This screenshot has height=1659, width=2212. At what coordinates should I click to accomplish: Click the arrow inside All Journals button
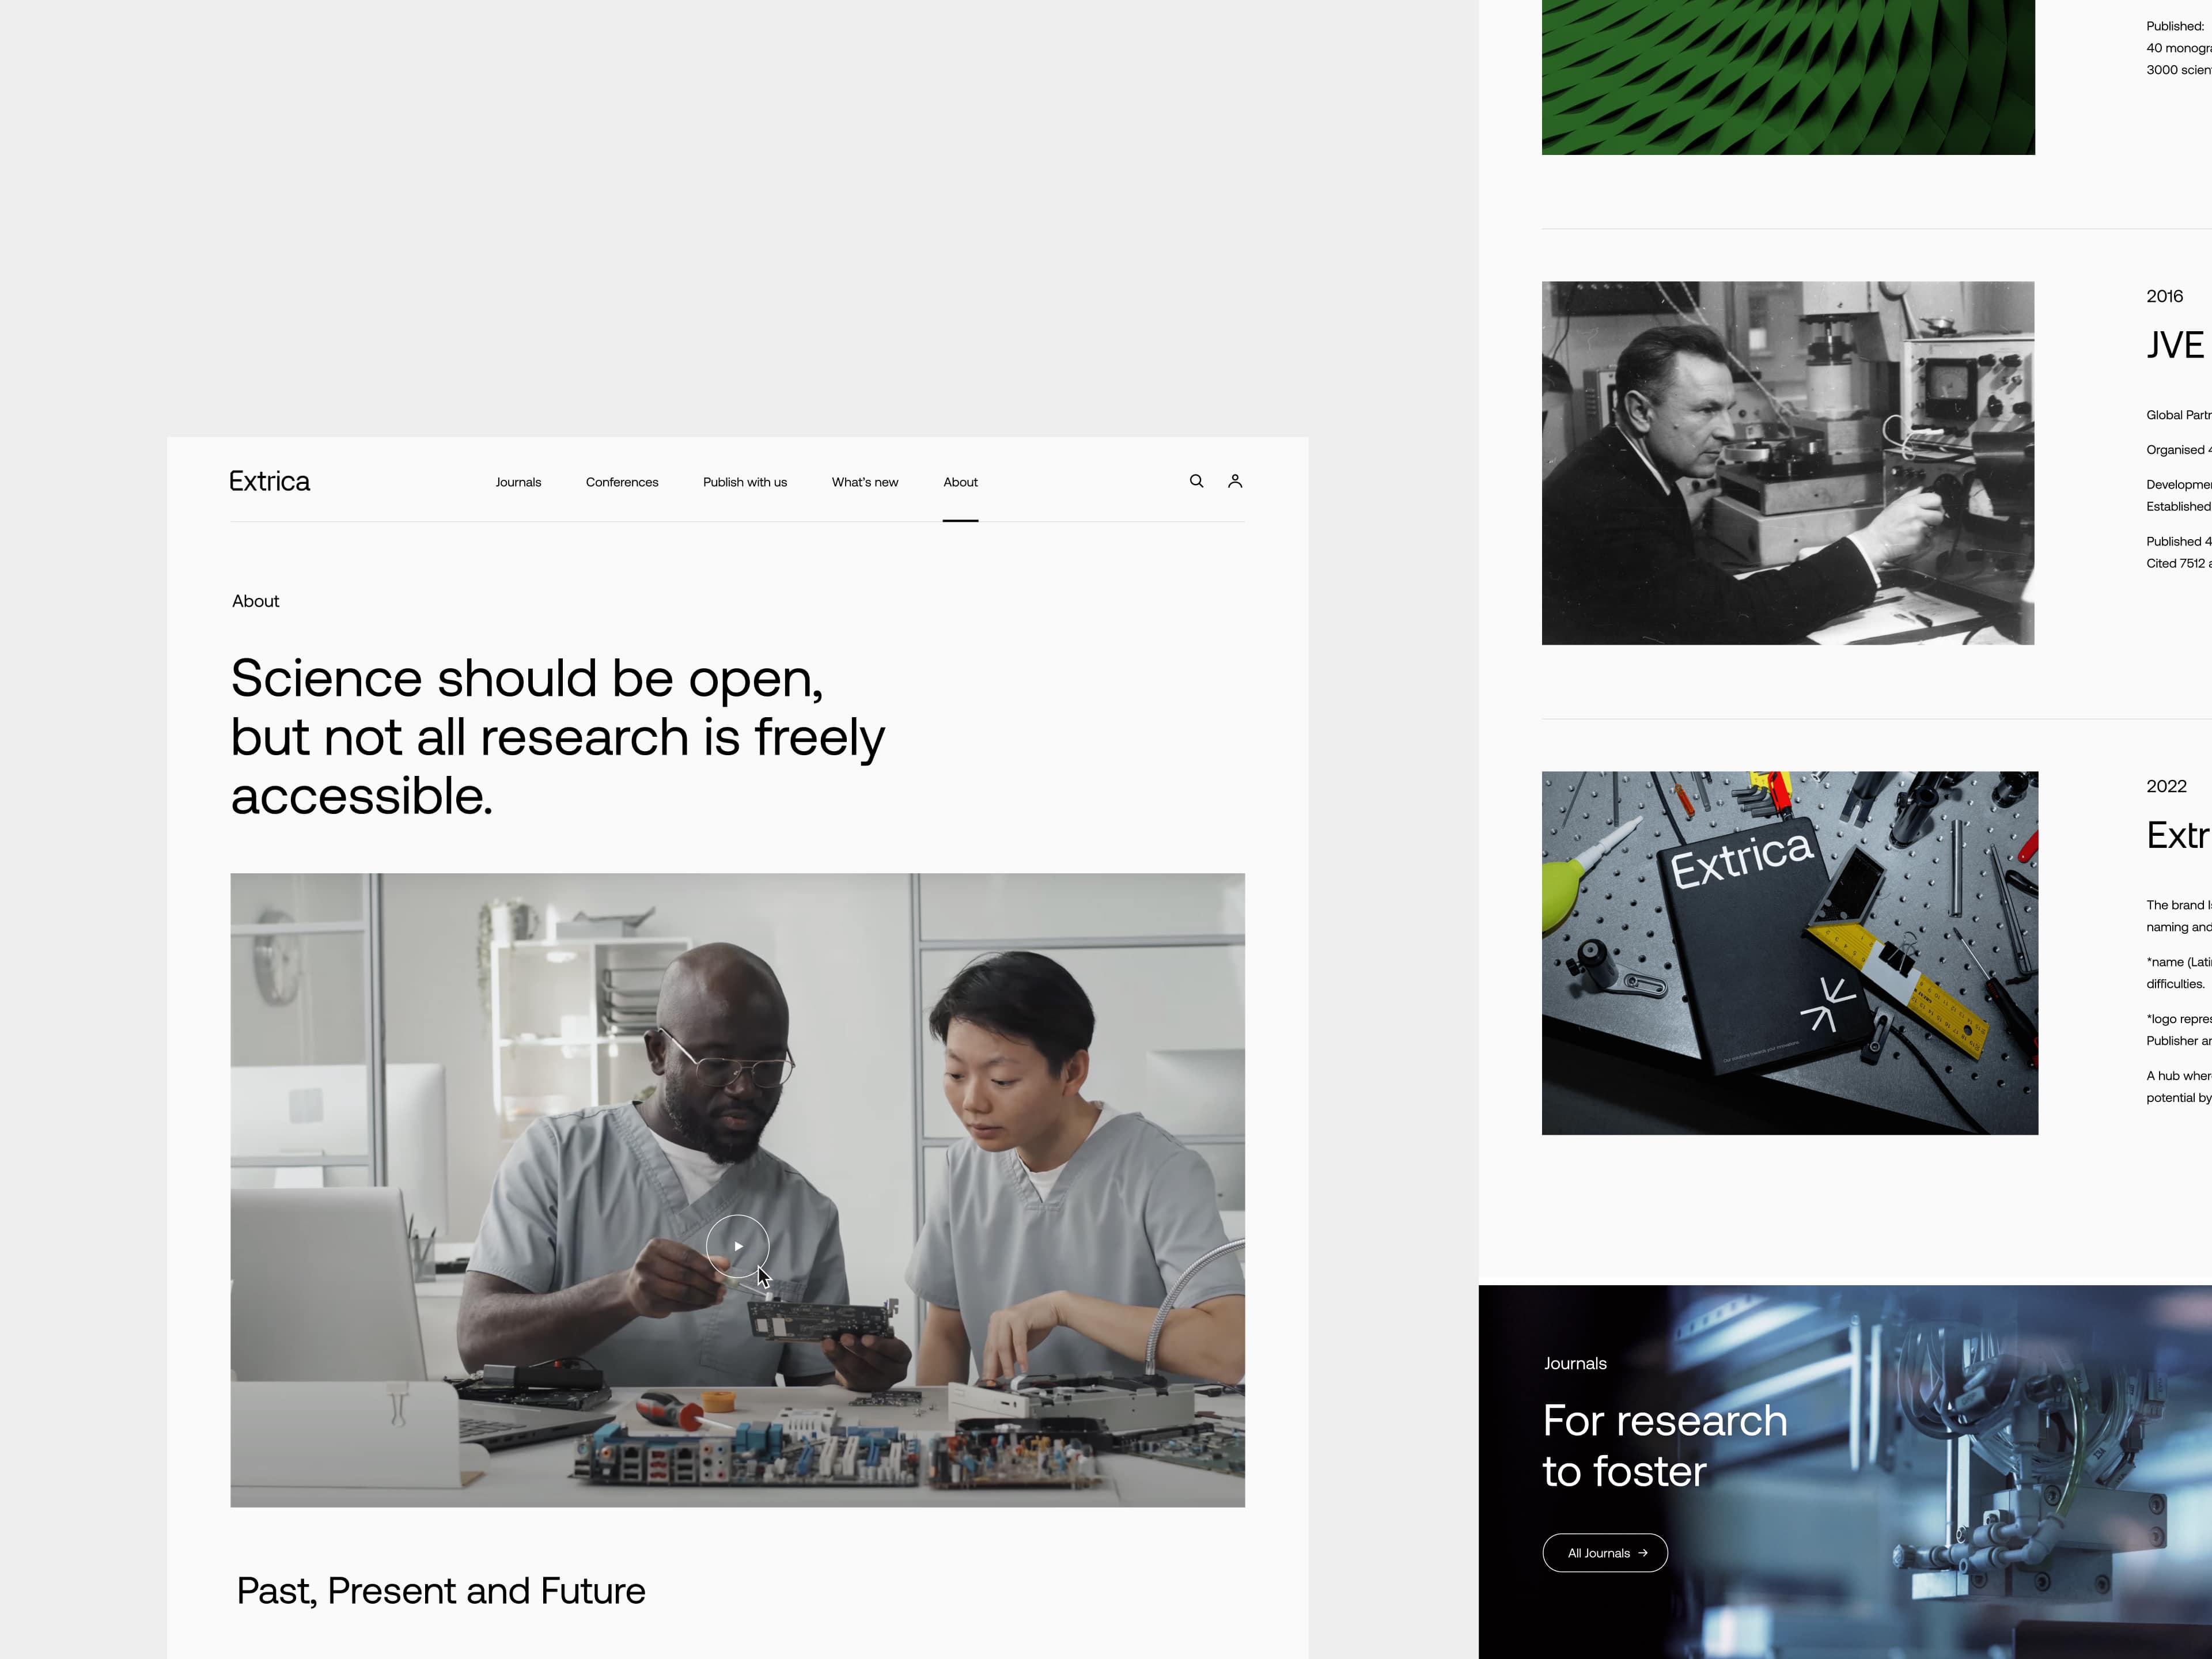point(1643,1553)
